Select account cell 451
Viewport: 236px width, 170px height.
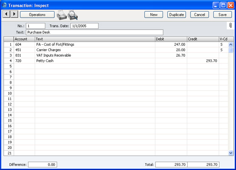tap(24, 50)
